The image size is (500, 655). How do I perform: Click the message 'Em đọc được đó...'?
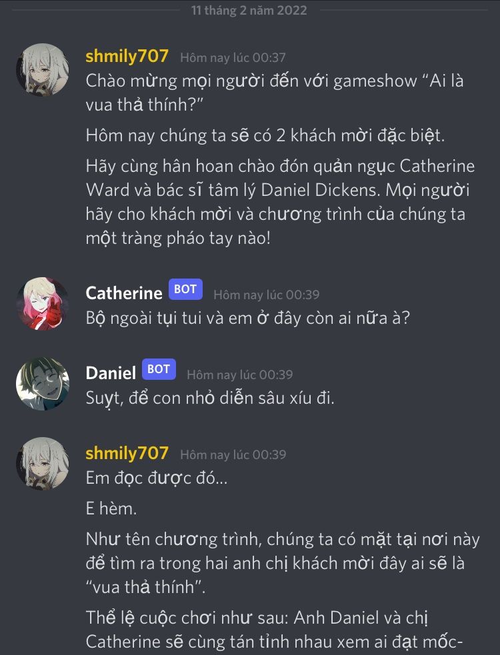[157, 478]
